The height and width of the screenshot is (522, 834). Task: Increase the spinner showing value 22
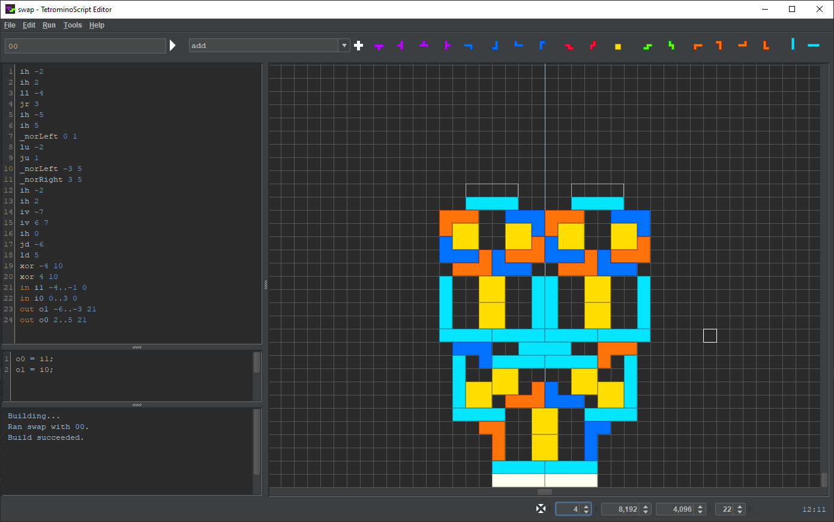tap(740, 506)
